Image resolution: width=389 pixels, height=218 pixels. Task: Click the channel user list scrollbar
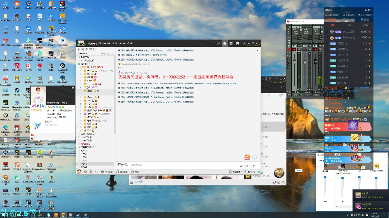pyautogui.click(x=114, y=95)
